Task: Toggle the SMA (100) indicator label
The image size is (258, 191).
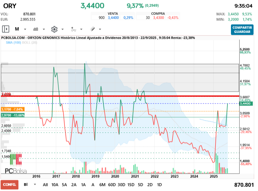Action: [x=13, y=43]
